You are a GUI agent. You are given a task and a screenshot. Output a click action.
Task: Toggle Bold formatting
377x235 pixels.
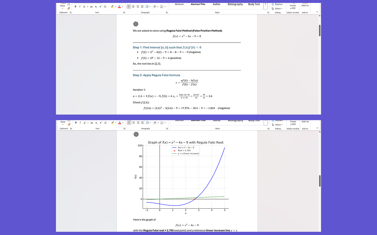75,6
